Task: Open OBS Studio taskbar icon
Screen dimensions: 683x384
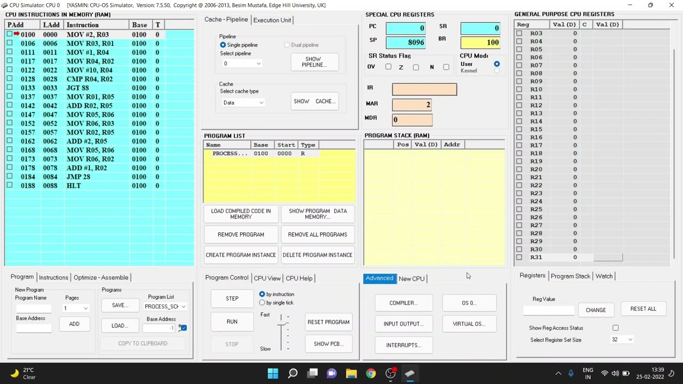Action: pyautogui.click(x=391, y=373)
